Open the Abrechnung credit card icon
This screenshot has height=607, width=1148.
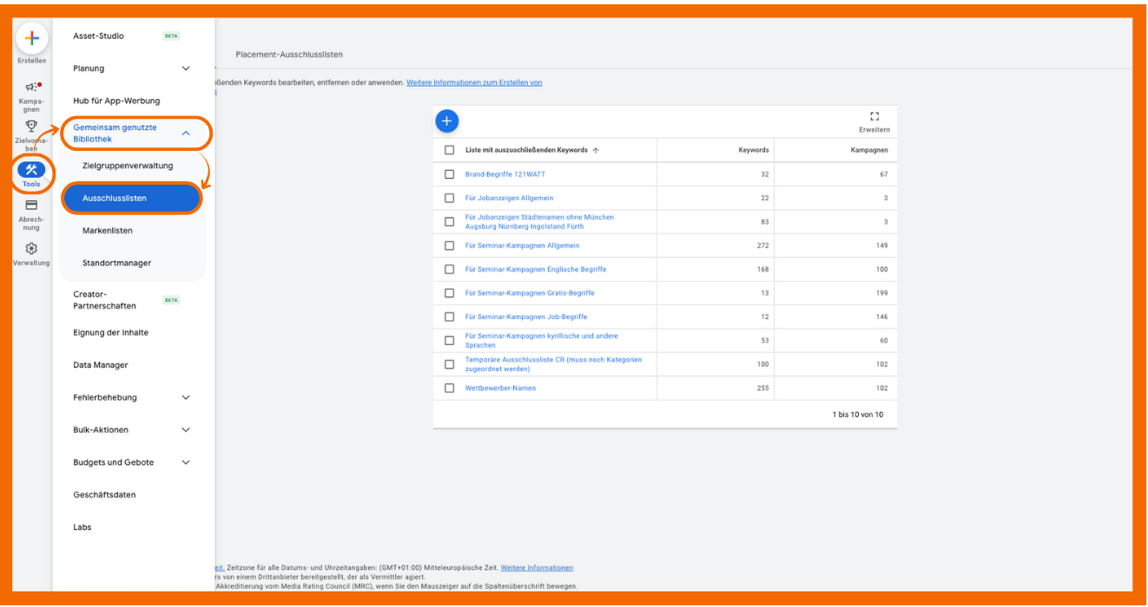coord(31,206)
